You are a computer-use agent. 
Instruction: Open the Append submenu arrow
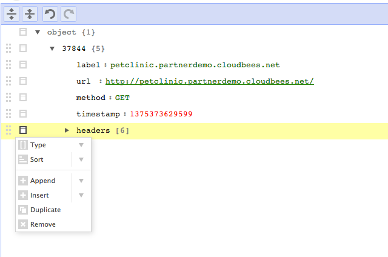(x=81, y=181)
